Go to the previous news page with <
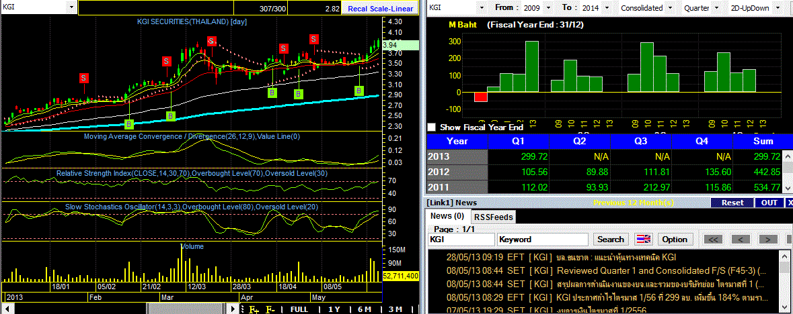793x314 pixels. click(x=741, y=240)
